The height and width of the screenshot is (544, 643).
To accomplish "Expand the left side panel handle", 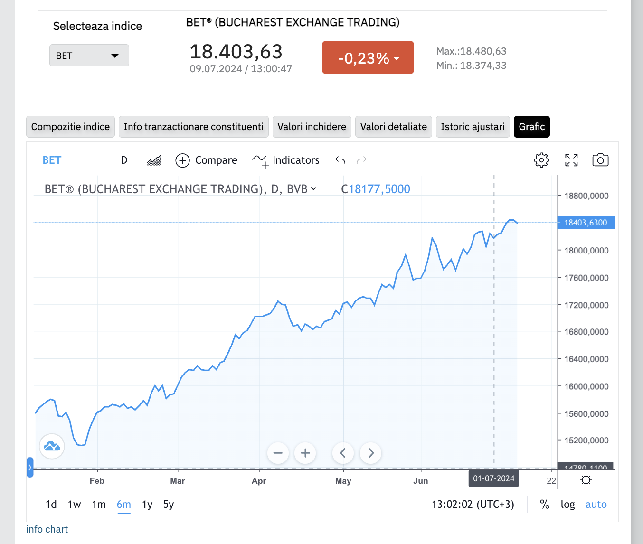I will click(30, 467).
